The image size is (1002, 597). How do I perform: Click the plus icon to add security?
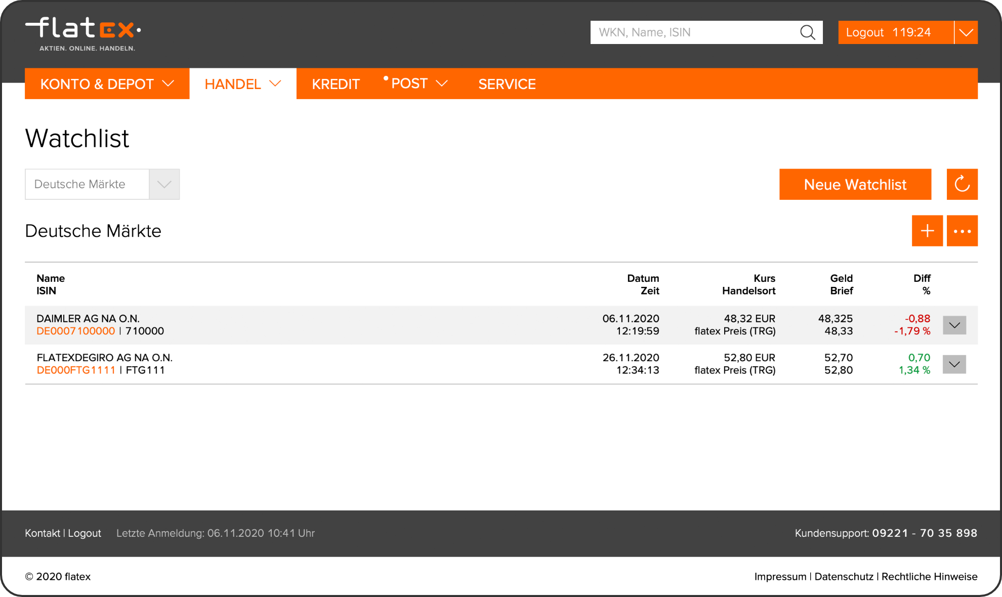pos(927,231)
